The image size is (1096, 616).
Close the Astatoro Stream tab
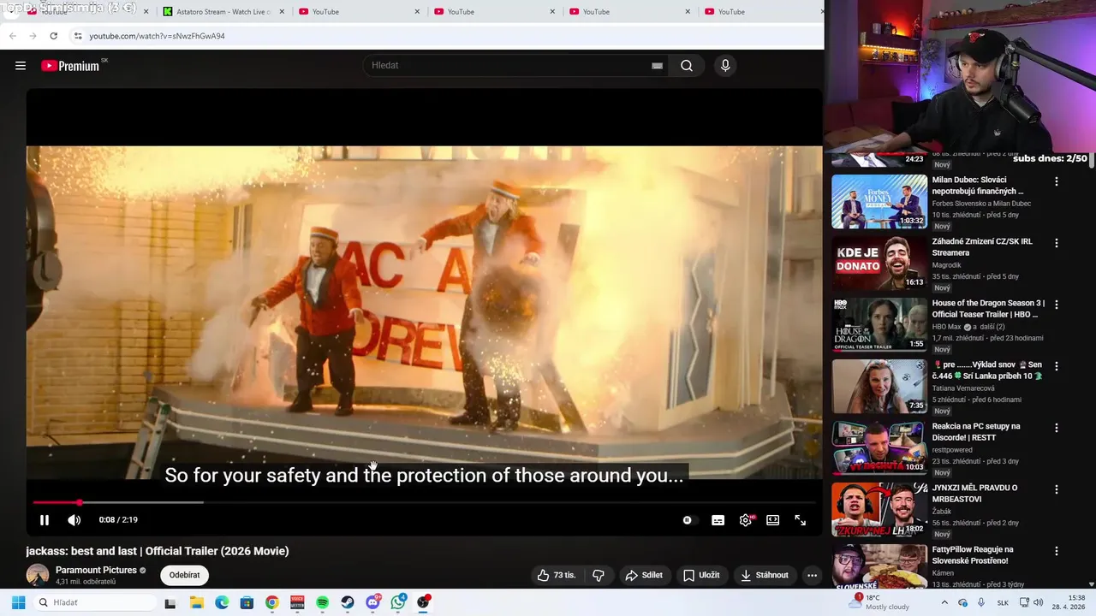click(282, 12)
